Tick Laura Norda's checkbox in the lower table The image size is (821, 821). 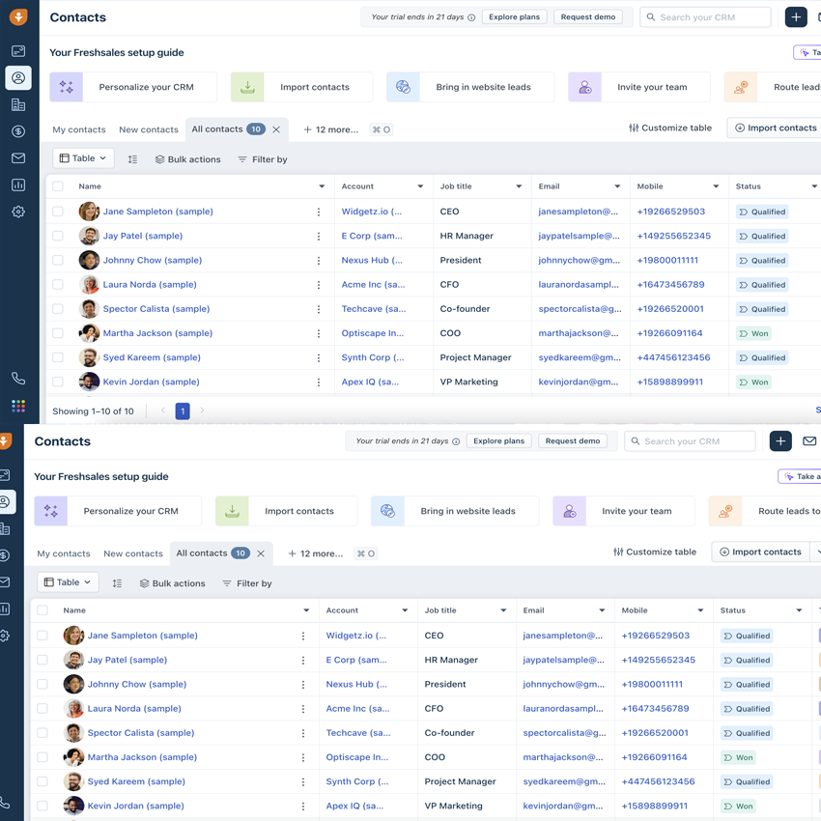pyautogui.click(x=42, y=709)
